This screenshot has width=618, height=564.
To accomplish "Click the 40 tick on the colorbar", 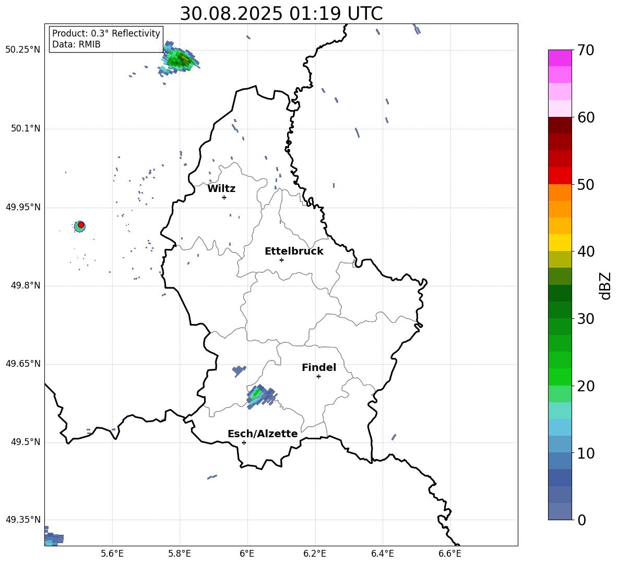I will click(x=586, y=251).
